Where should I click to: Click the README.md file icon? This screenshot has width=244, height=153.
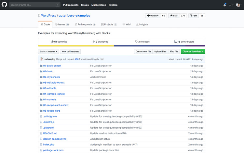click(x=41, y=133)
